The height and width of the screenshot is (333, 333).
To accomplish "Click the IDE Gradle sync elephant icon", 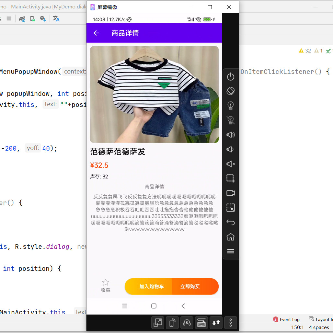I will coord(22,19).
